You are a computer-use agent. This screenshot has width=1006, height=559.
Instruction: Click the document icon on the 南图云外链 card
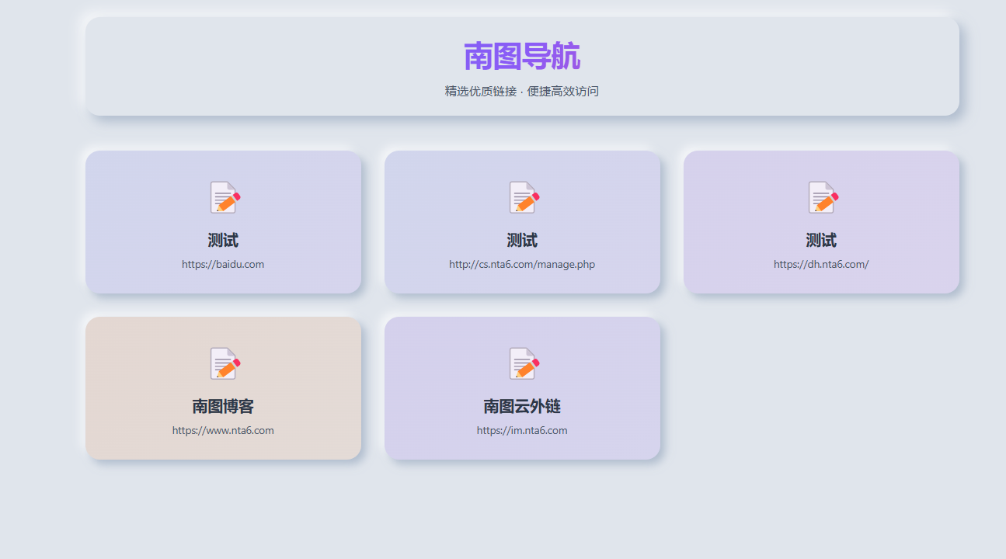(522, 363)
